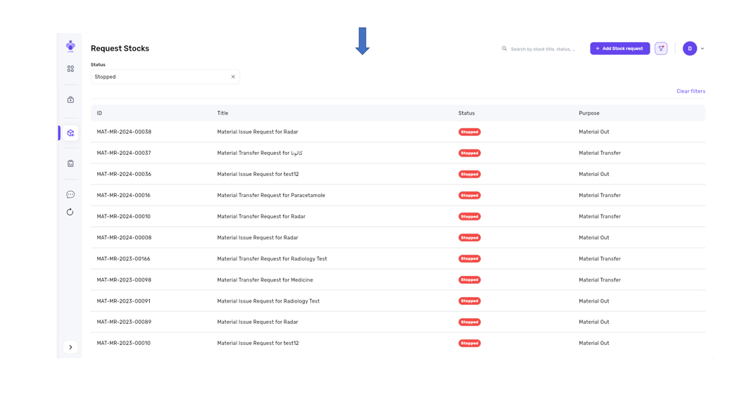Screen dimensions: 751x416
Task: Click the Add Stock request button
Action: click(x=619, y=49)
